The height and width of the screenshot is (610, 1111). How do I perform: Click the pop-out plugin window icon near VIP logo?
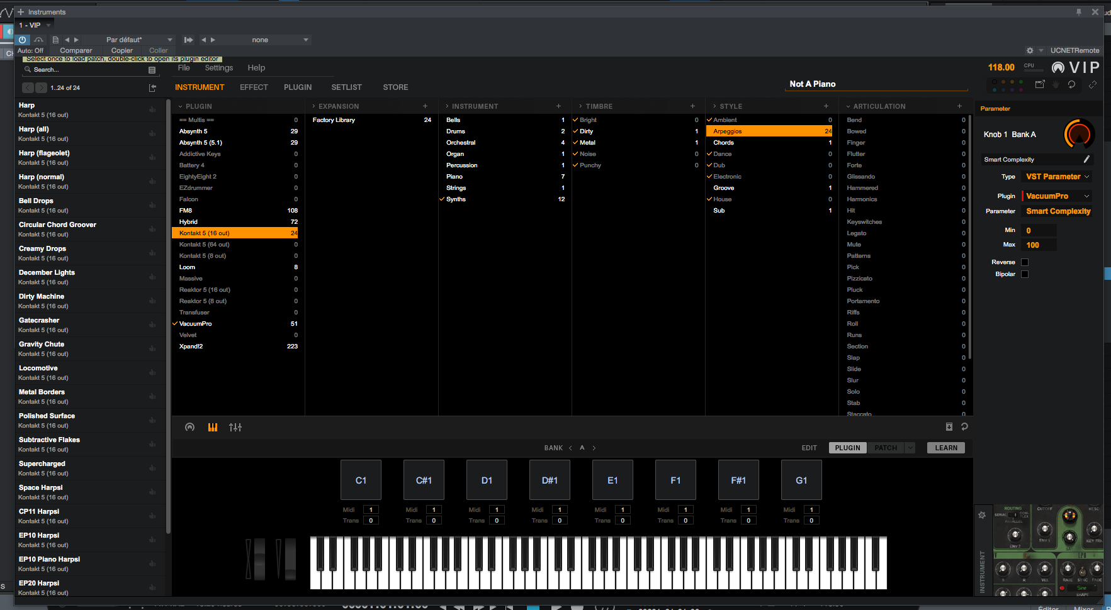(1039, 84)
